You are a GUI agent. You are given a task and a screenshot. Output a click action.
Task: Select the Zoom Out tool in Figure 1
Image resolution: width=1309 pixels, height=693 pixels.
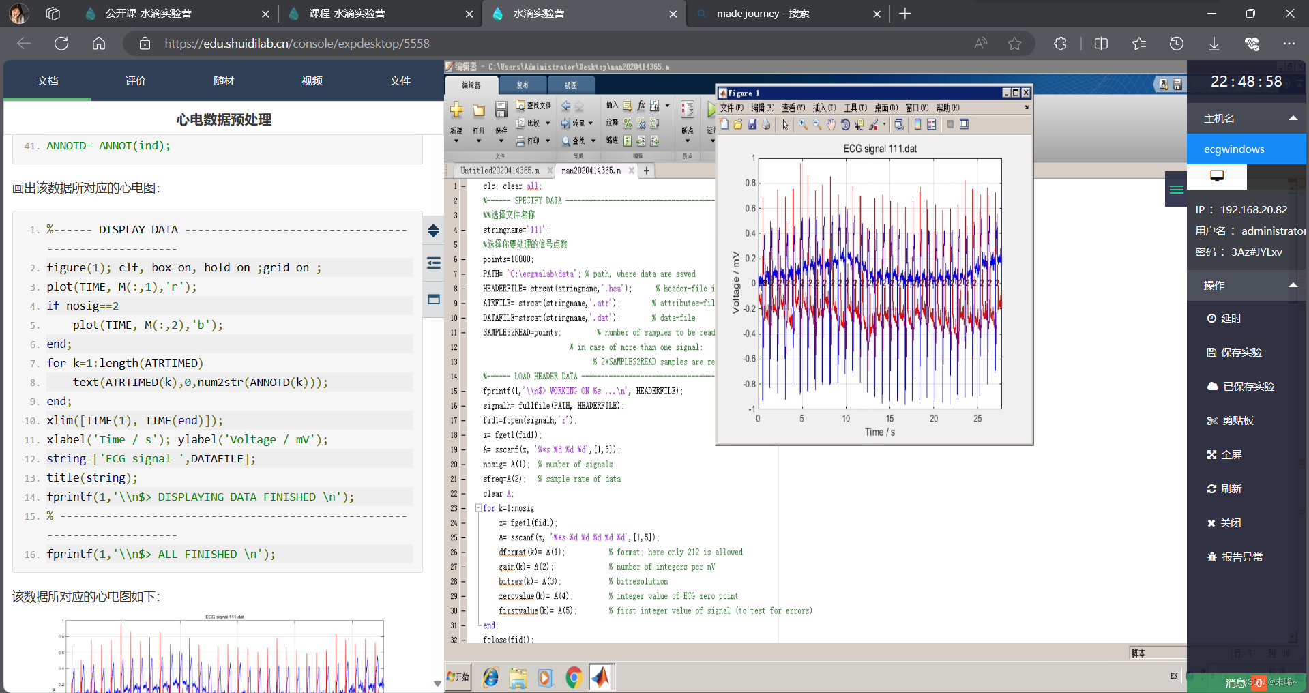817,124
